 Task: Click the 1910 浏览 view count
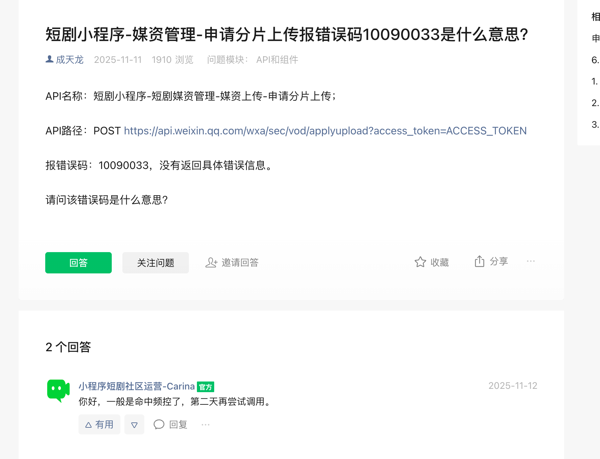[173, 60]
